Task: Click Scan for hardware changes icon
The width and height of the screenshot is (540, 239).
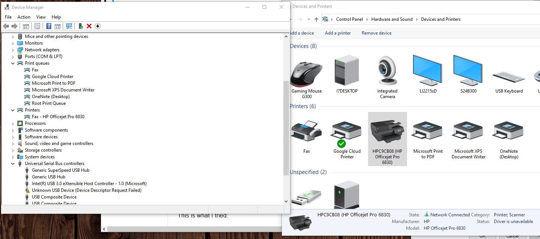Action: click(69, 26)
